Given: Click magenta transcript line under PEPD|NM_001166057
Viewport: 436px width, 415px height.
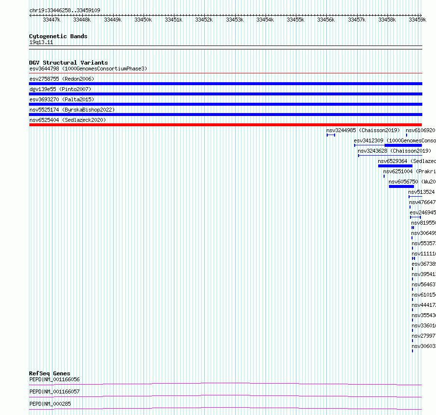Looking at the screenshot, I should tap(225, 396).
